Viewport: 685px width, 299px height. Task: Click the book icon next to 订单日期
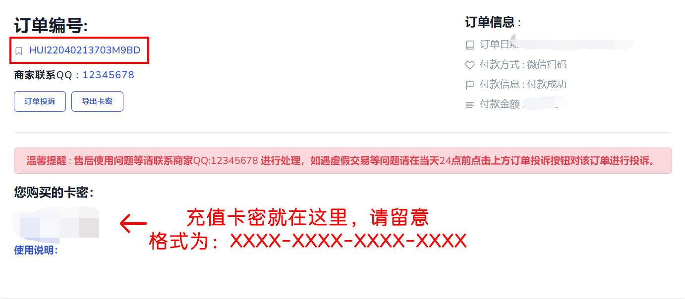click(x=470, y=45)
